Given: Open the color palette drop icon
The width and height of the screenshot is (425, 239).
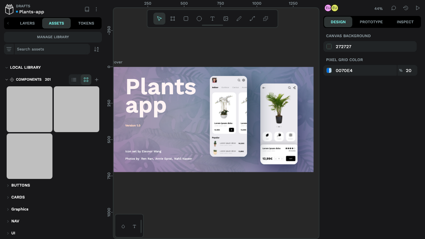Looking at the screenshot, I should [x=123, y=226].
